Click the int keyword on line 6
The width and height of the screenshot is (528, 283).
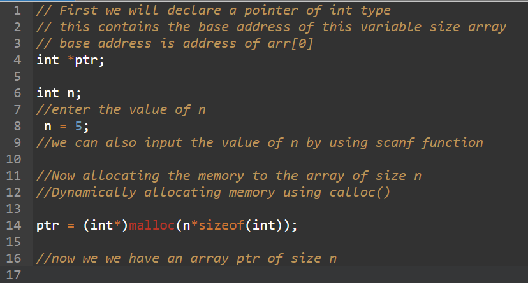[x=47, y=93]
